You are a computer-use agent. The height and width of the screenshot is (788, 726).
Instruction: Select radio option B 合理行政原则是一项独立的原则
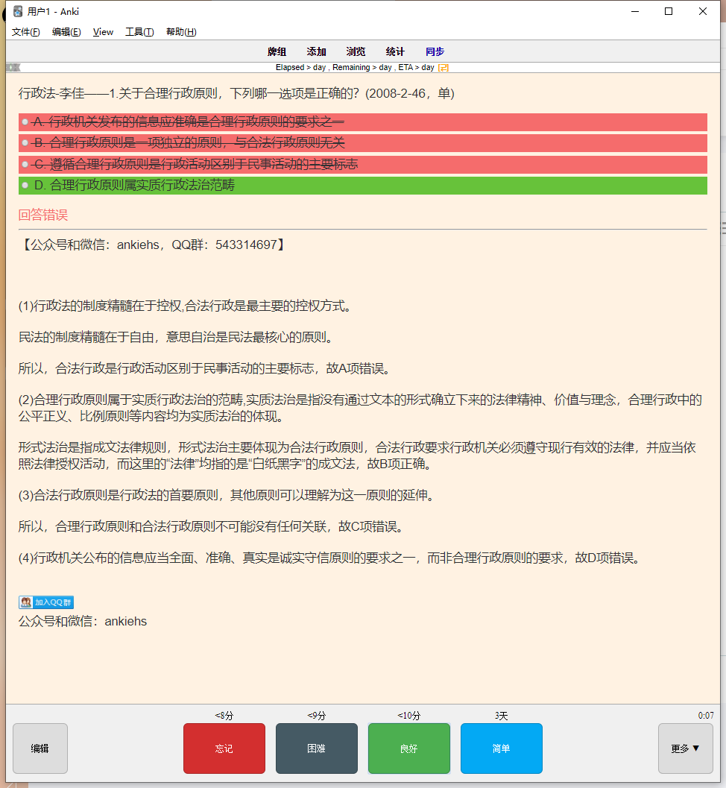click(25, 143)
